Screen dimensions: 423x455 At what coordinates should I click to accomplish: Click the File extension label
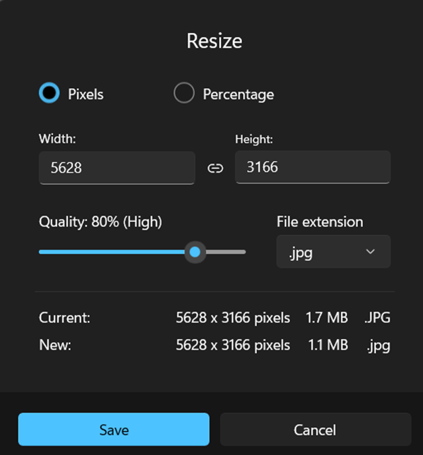point(320,222)
